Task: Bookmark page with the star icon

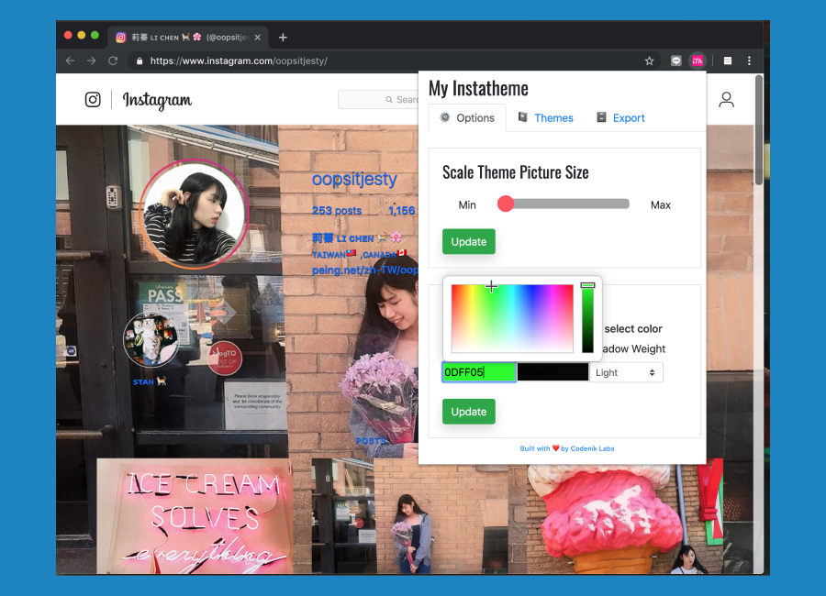Action: (649, 61)
